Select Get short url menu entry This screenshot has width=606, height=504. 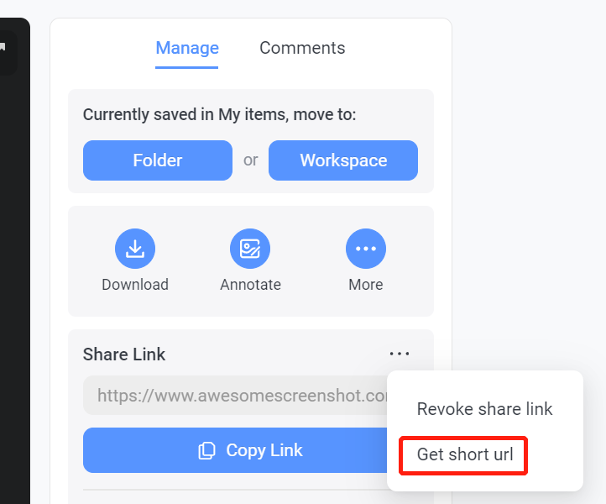pyautogui.click(x=465, y=454)
